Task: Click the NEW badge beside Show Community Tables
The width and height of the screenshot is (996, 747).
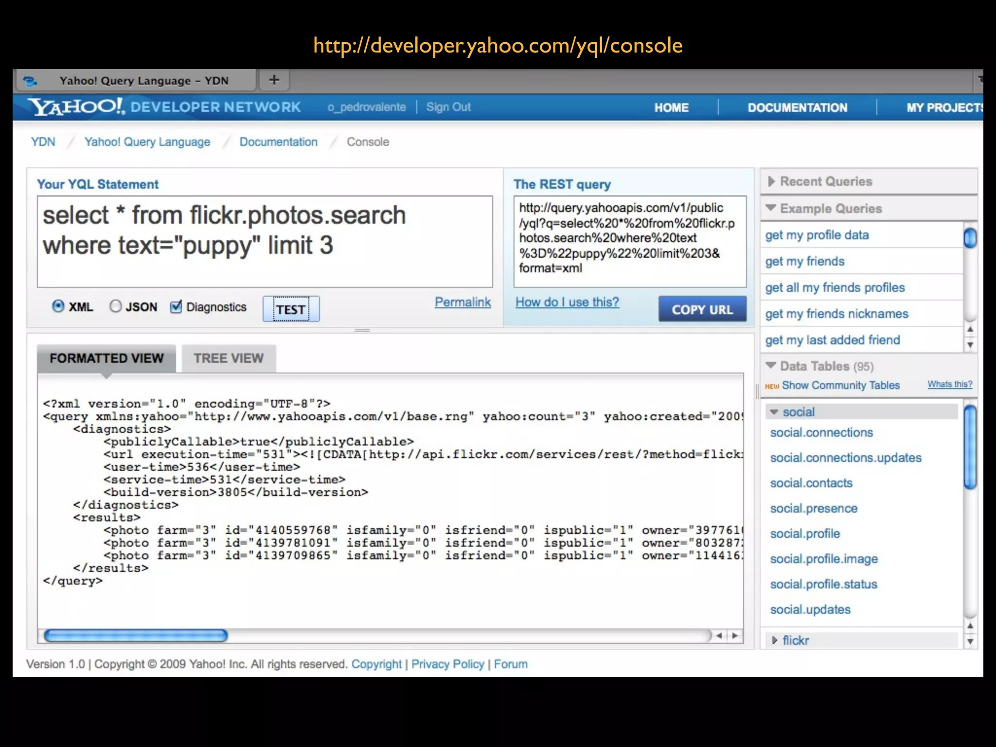Action: click(x=772, y=386)
